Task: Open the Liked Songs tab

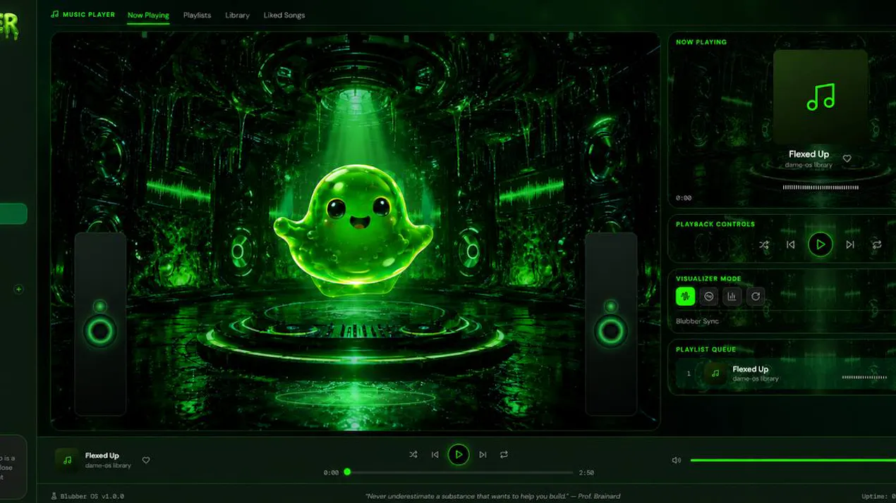Action: tap(284, 15)
